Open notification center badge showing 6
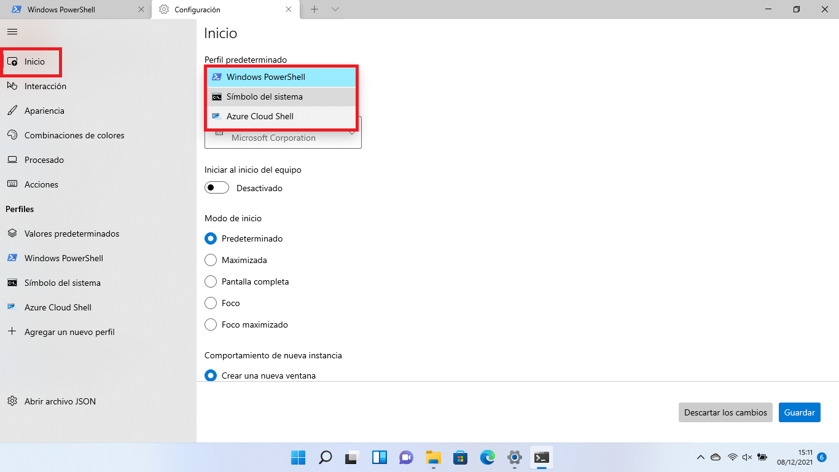 822,457
